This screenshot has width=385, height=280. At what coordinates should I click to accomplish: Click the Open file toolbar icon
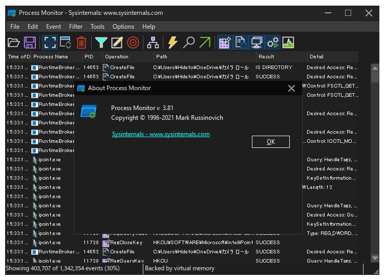pyautogui.click(x=13, y=42)
